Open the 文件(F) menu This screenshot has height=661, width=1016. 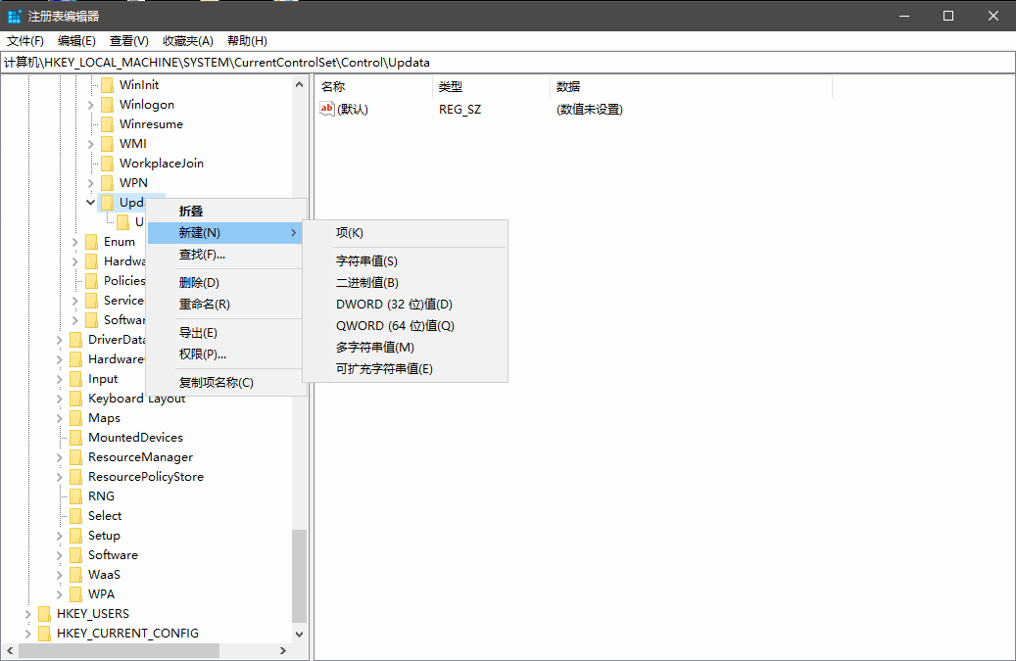(25, 41)
